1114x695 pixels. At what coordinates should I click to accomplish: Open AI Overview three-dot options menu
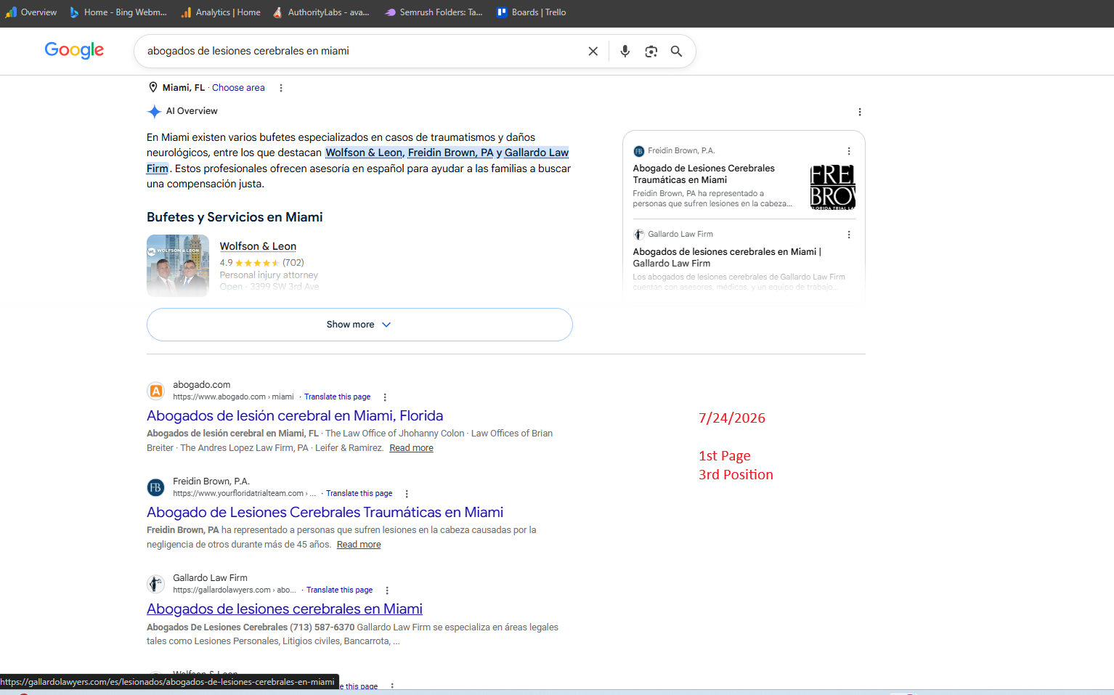[x=860, y=112]
